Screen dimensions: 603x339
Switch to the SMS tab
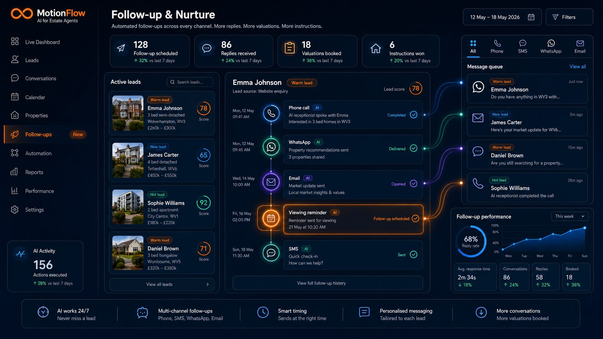(x=523, y=46)
